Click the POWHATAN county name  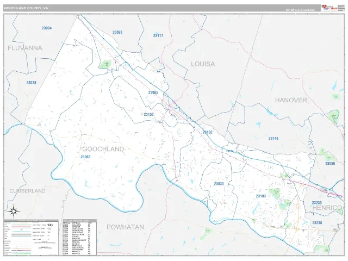click(x=126, y=227)
